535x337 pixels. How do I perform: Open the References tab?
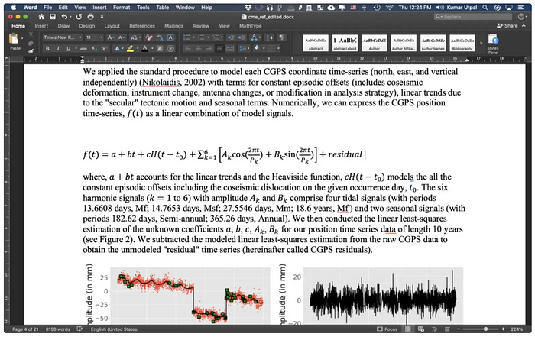point(142,26)
